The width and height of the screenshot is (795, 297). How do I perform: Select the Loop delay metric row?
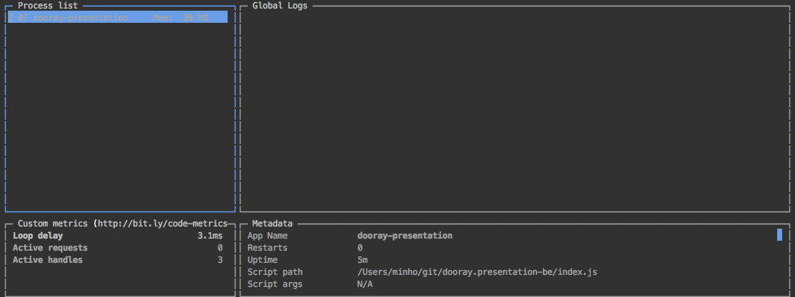(118, 236)
